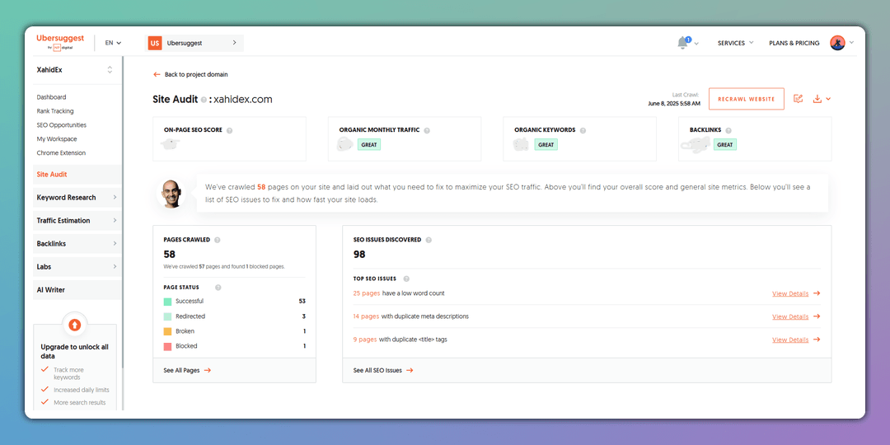Open the Services dropdown
Viewport: 890px width, 445px height.
pos(735,43)
